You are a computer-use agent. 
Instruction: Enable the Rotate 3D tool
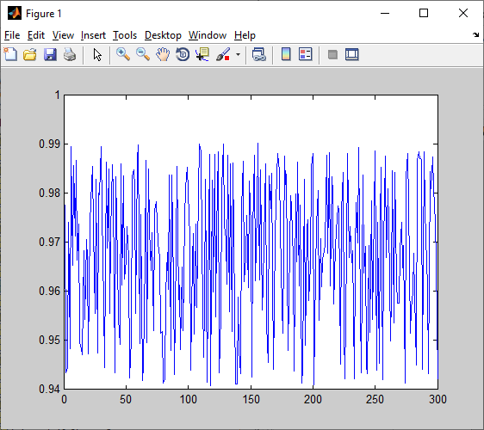coord(183,54)
